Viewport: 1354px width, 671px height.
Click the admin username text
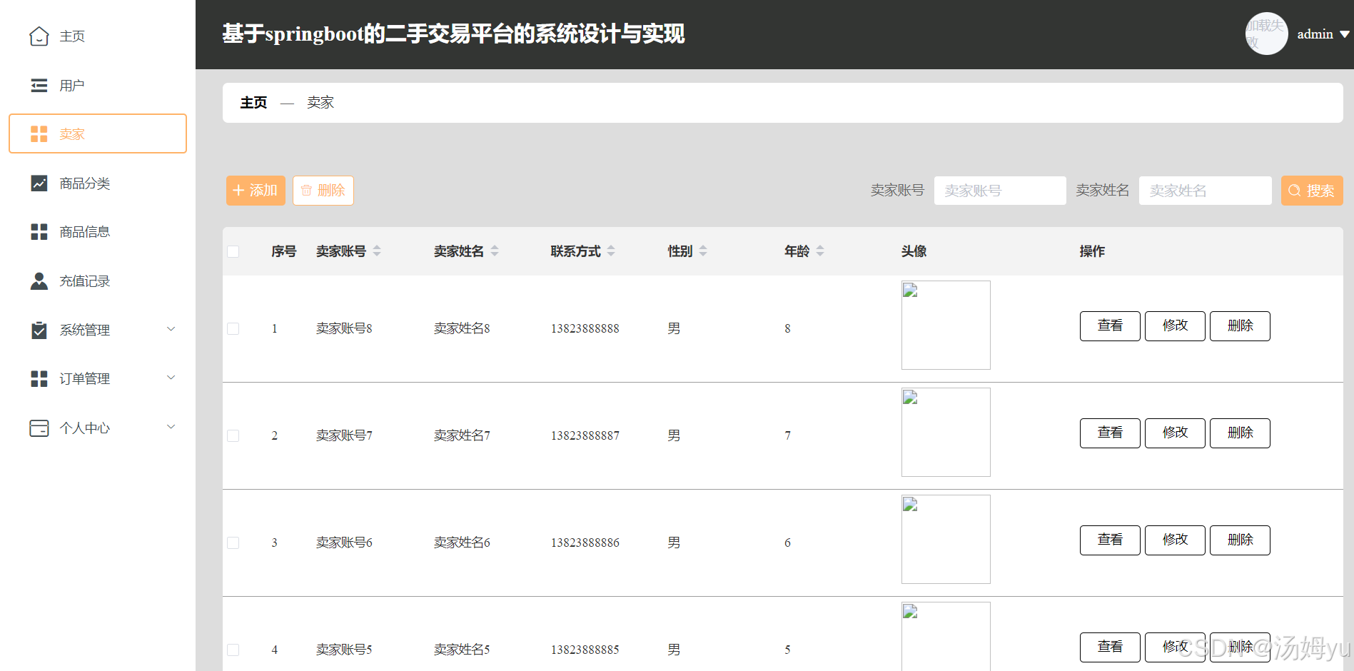pyautogui.click(x=1315, y=34)
